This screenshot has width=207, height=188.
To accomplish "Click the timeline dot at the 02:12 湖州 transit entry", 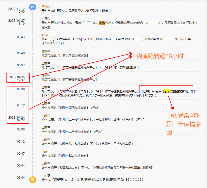I will click(32, 142).
